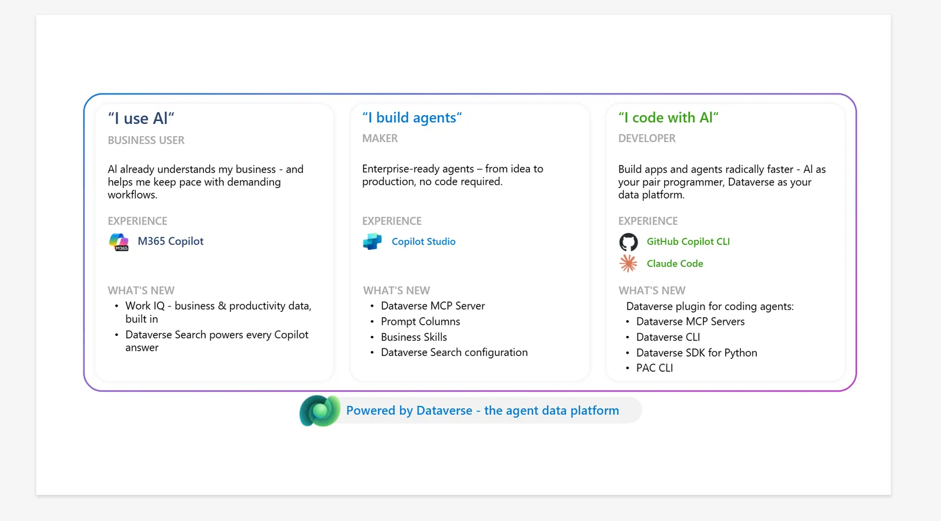
Task: Click "Dataverse plugin for coding agents:" line
Action: click(710, 307)
